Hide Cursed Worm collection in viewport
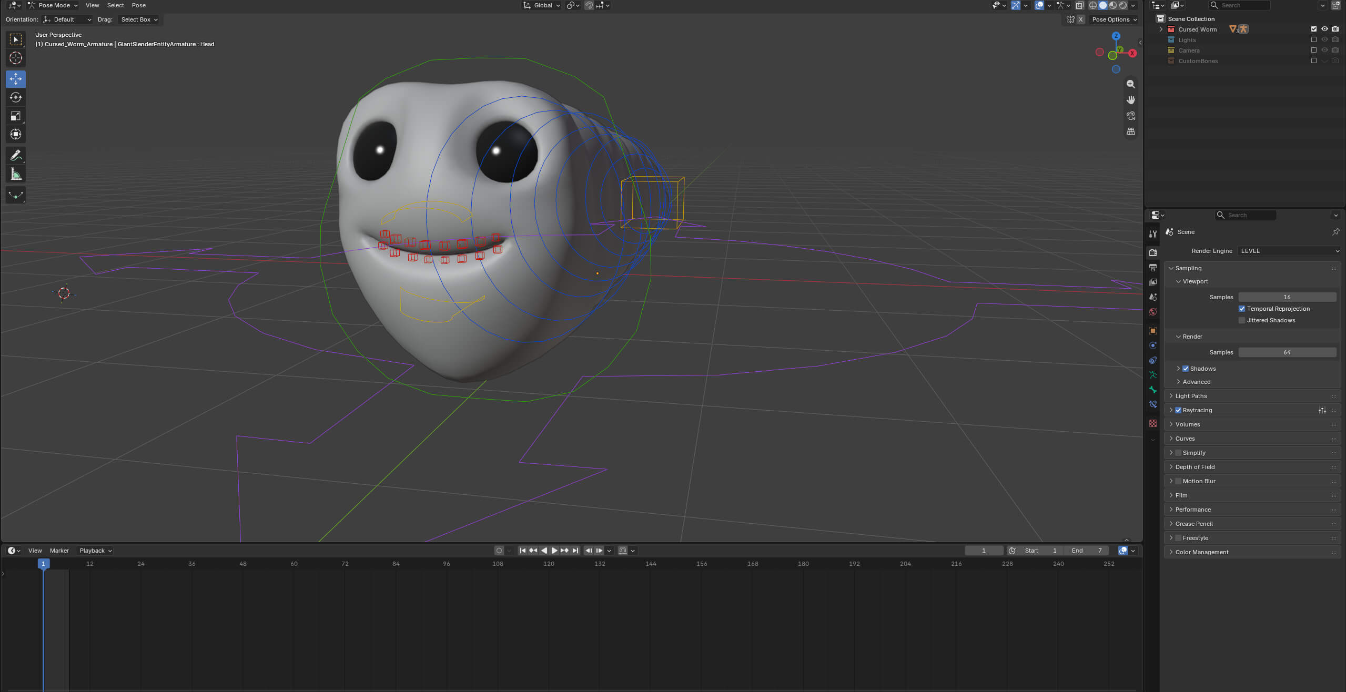The height and width of the screenshot is (692, 1346). click(1324, 29)
